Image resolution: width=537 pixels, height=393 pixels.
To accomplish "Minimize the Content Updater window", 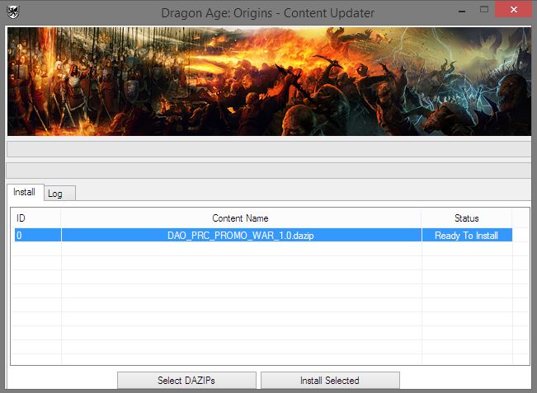I will pyautogui.click(x=462, y=10).
